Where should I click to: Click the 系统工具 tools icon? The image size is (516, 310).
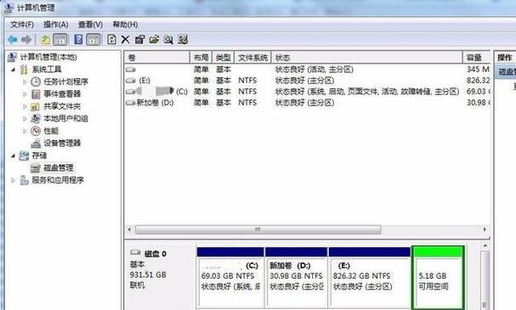click(24, 70)
